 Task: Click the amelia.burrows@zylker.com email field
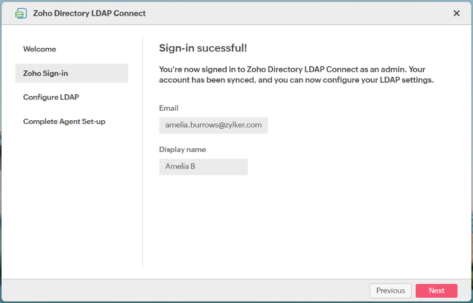[x=213, y=125]
